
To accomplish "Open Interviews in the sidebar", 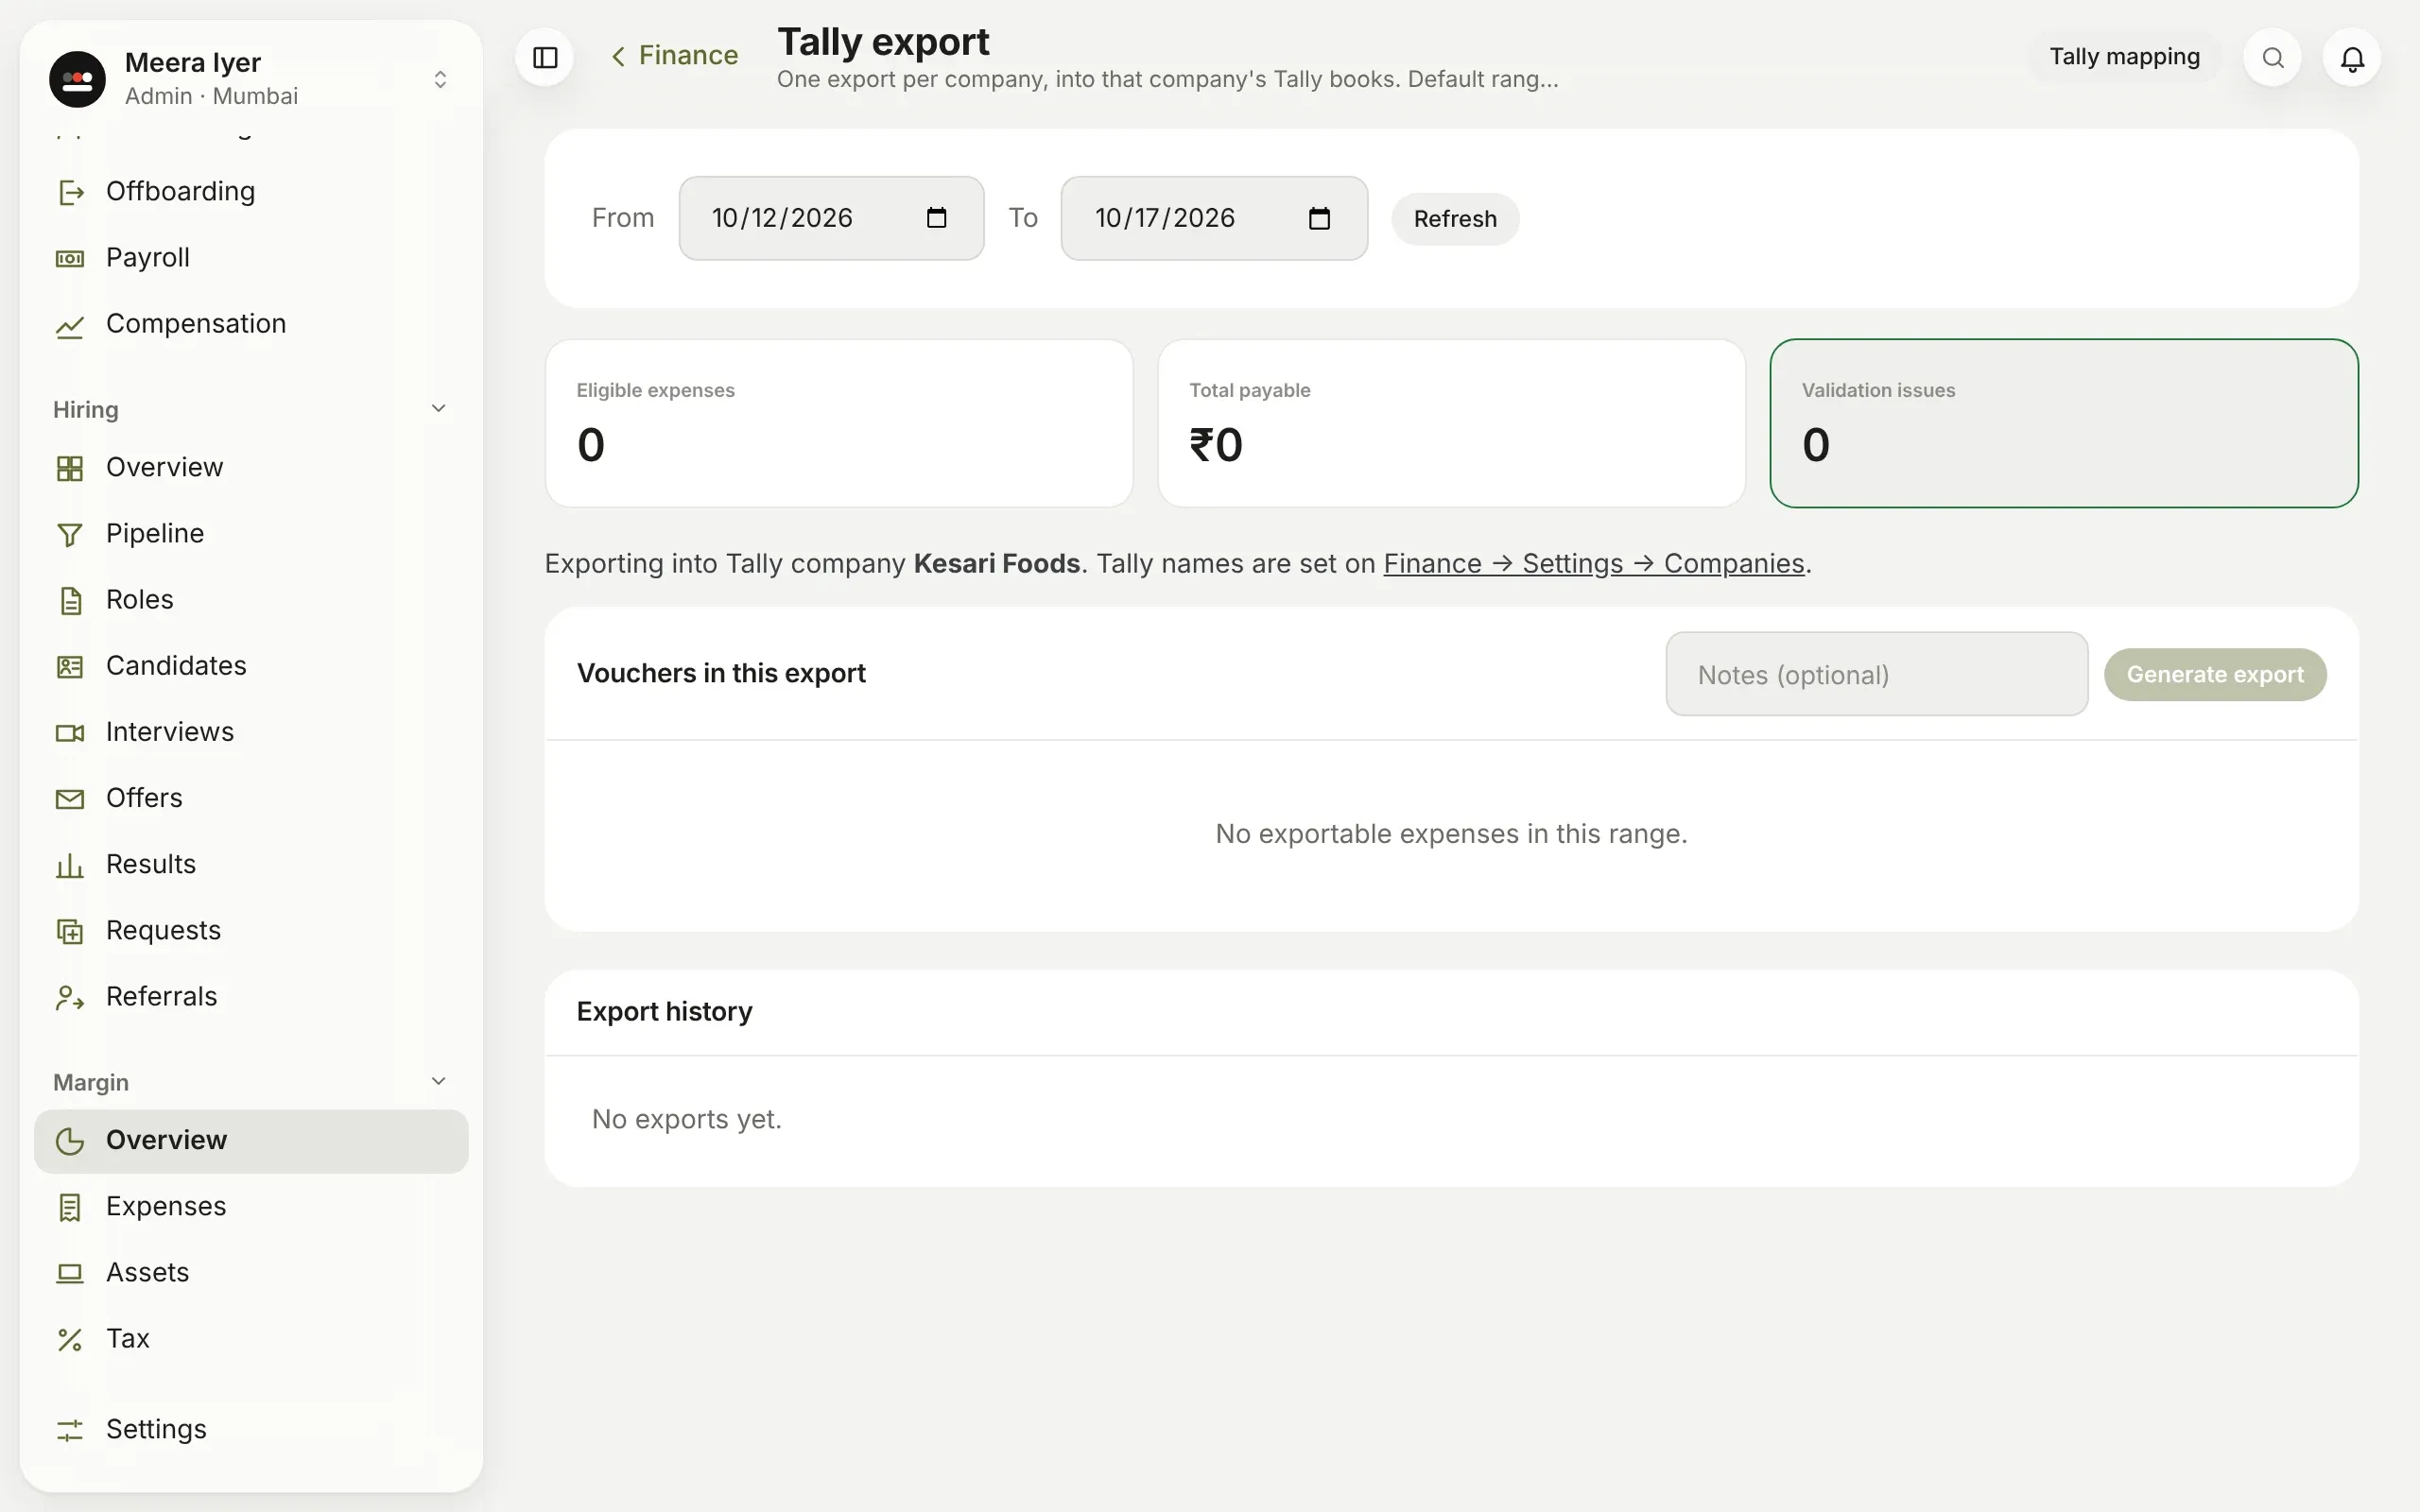I will (x=251, y=731).
